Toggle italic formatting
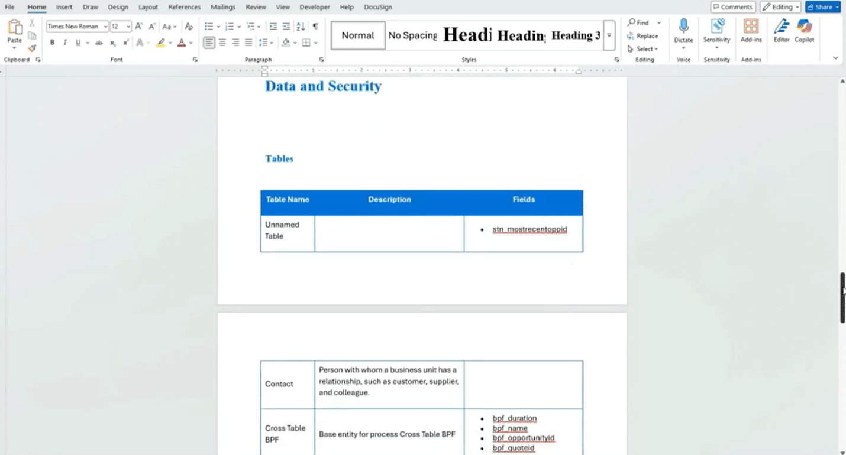 pyautogui.click(x=65, y=43)
